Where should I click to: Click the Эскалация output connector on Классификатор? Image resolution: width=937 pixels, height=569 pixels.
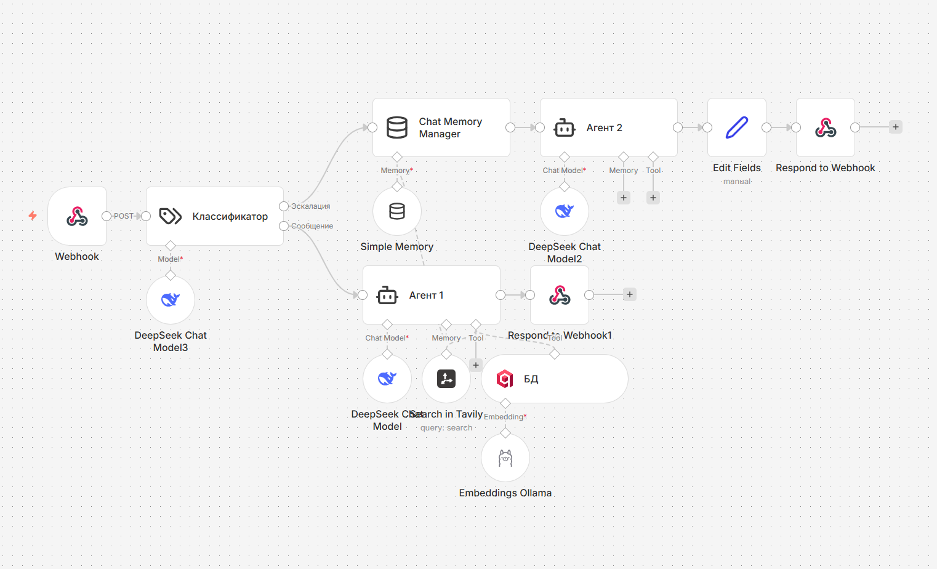pyautogui.click(x=282, y=206)
